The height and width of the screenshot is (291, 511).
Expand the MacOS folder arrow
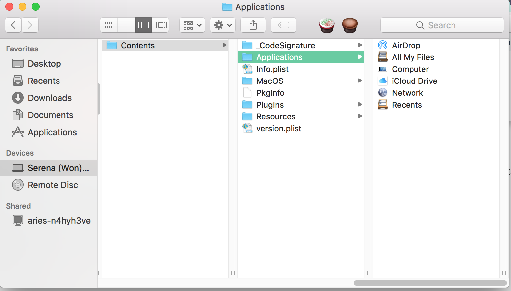(360, 81)
